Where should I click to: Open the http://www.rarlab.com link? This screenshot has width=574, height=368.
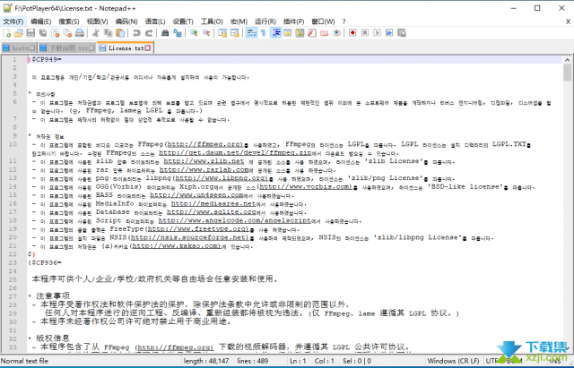click(204, 169)
